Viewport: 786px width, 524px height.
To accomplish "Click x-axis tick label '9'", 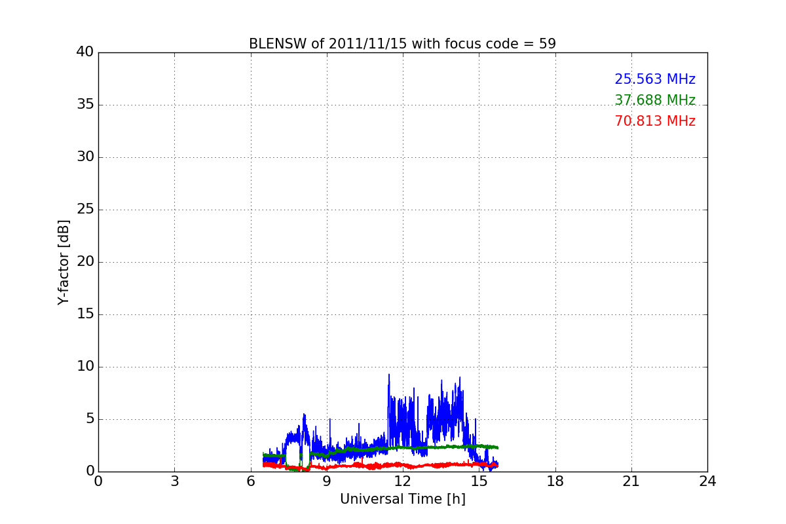I will tap(327, 481).
